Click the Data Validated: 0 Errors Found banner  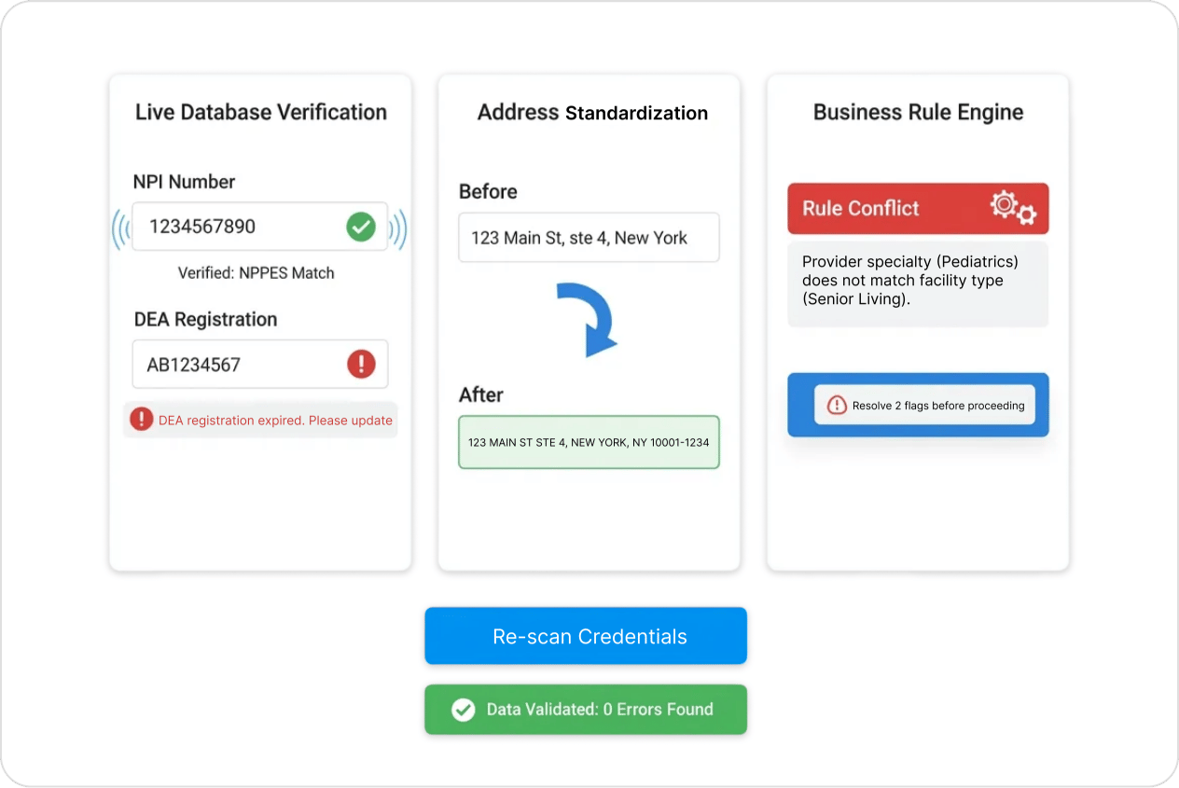586,710
